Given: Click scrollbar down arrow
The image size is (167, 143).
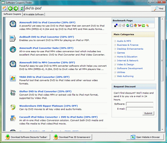Looking at the screenshot, I should click(162, 129).
